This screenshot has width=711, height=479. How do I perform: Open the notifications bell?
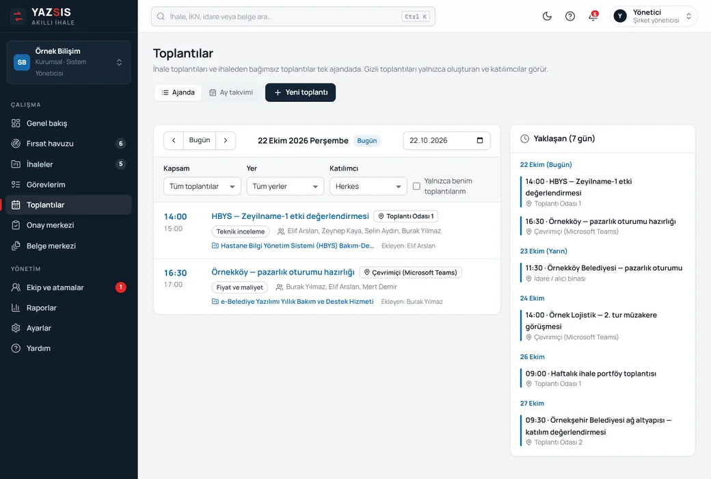pos(593,16)
